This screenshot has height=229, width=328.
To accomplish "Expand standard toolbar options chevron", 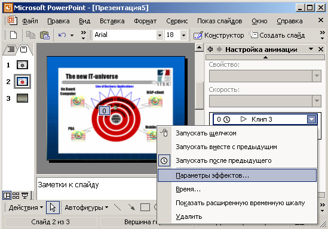I will [x=83, y=35].
